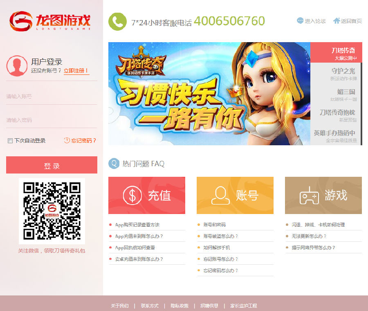
Task: Open FAQ 账号被盗怎么办
Action: pyautogui.click(x=220, y=236)
